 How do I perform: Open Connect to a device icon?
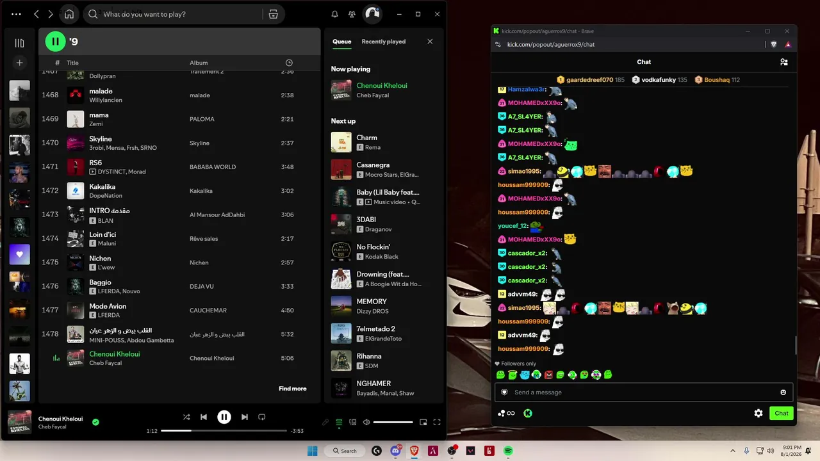tap(352, 422)
